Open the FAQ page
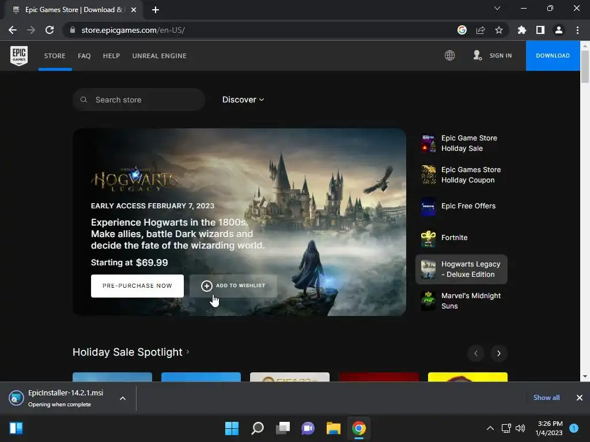590x442 pixels. (84, 56)
